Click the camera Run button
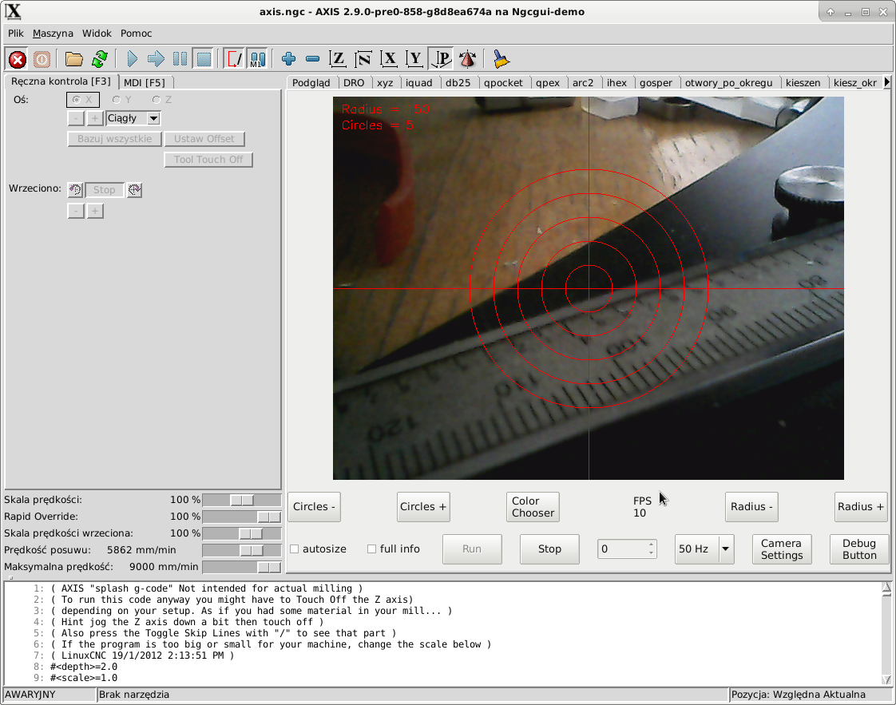 (472, 549)
